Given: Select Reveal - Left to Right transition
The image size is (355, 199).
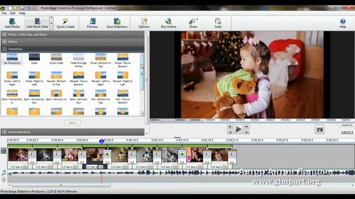Looking at the screenshot, I should pos(100,78).
